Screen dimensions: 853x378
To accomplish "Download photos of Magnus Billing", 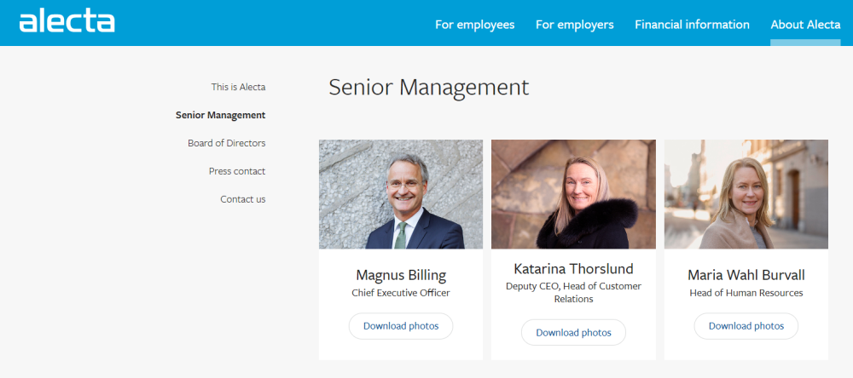I will tap(401, 326).
